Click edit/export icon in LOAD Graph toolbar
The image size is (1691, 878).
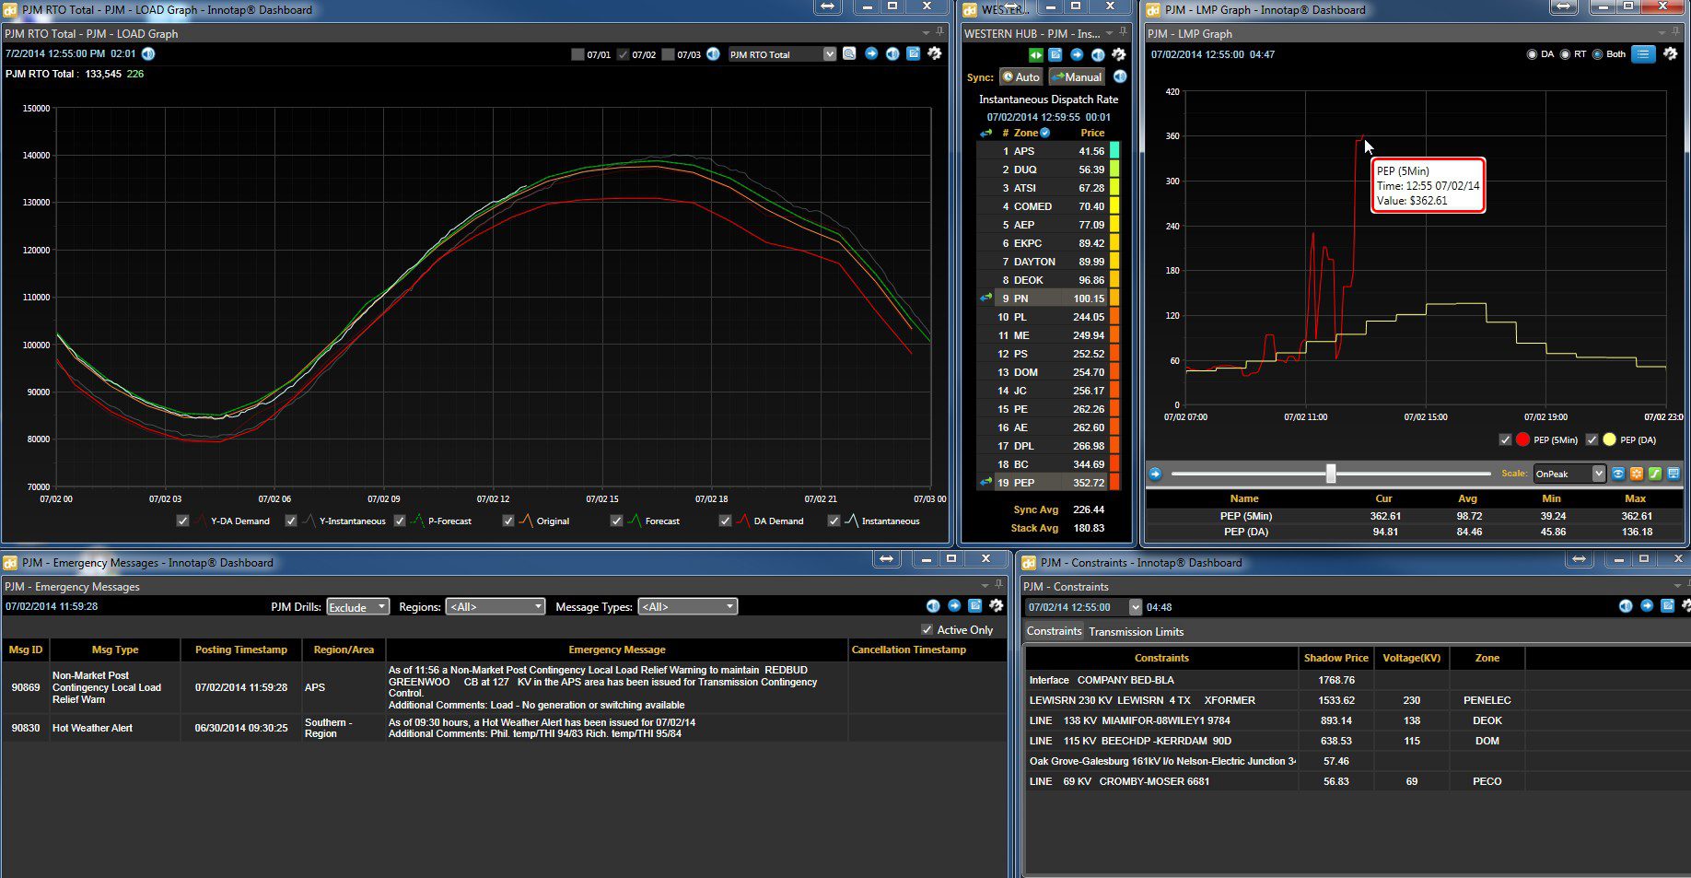pos(914,53)
